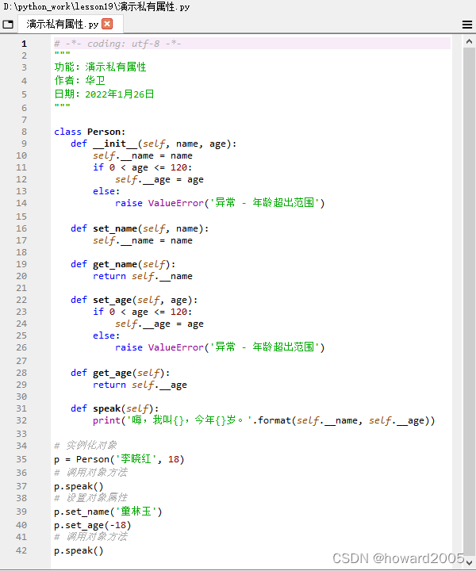Click p.speak() on line 37

pyautogui.click(x=79, y=486)
